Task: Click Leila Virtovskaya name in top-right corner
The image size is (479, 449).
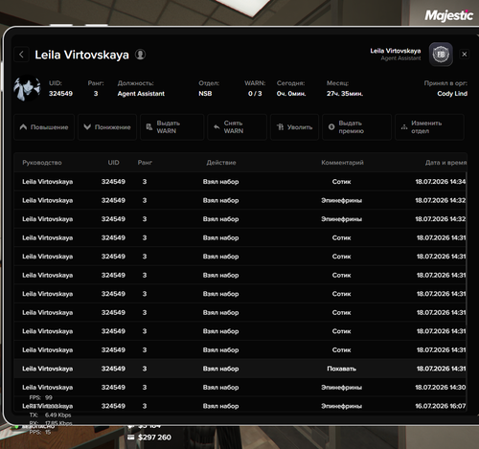Action: pos(396,51)
